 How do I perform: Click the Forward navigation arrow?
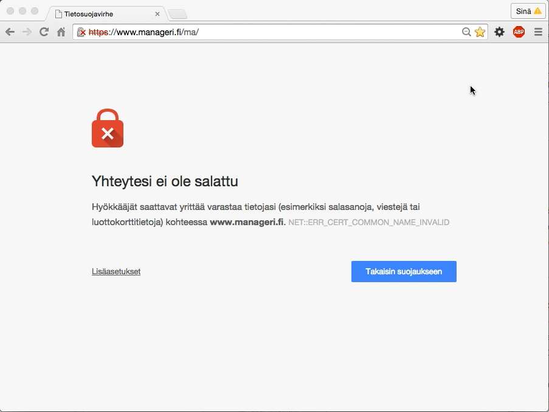tap(27, 32)
